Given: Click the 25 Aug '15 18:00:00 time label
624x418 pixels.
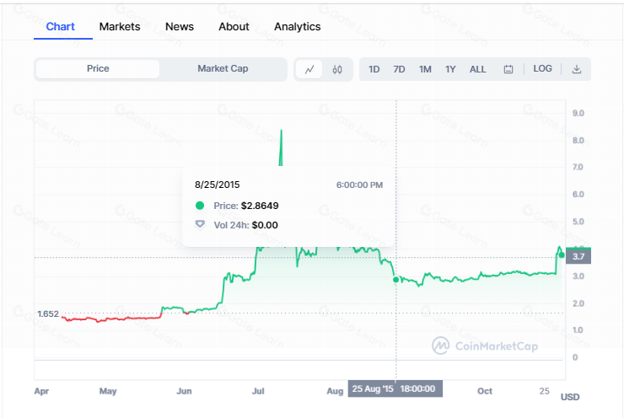Looking at the screenshot, I should [395, 389].
